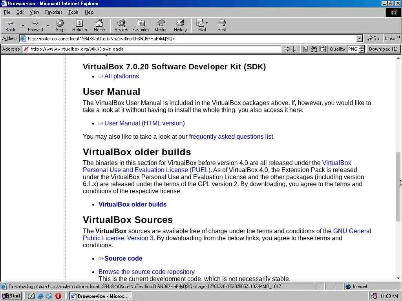Click the Go button

[x=373, y=38]
